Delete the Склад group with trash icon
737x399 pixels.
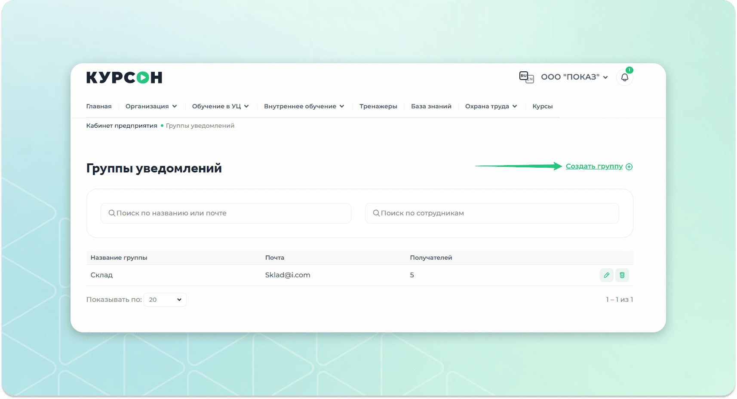(x=622, y=275)
